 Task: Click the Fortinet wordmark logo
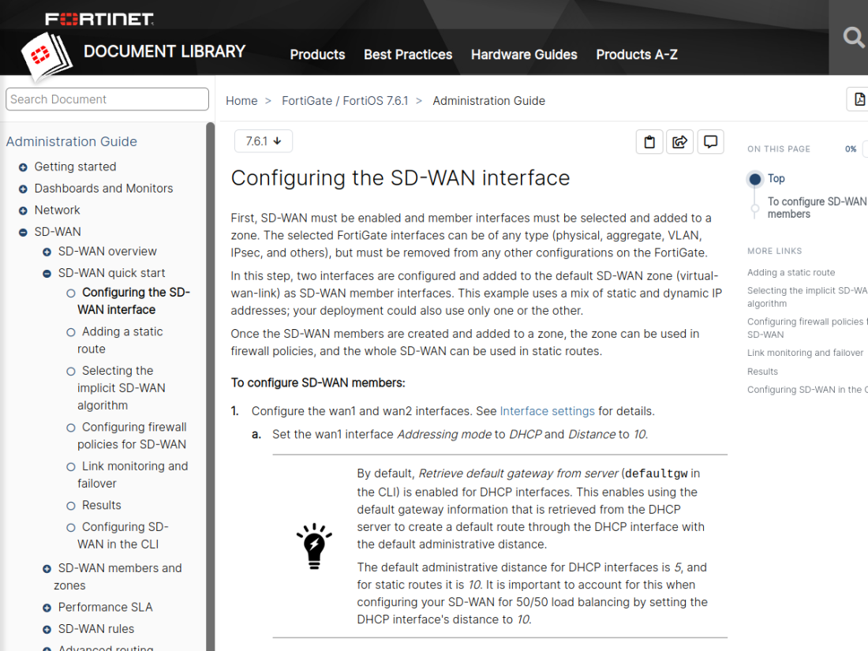(x=99, y=20)
